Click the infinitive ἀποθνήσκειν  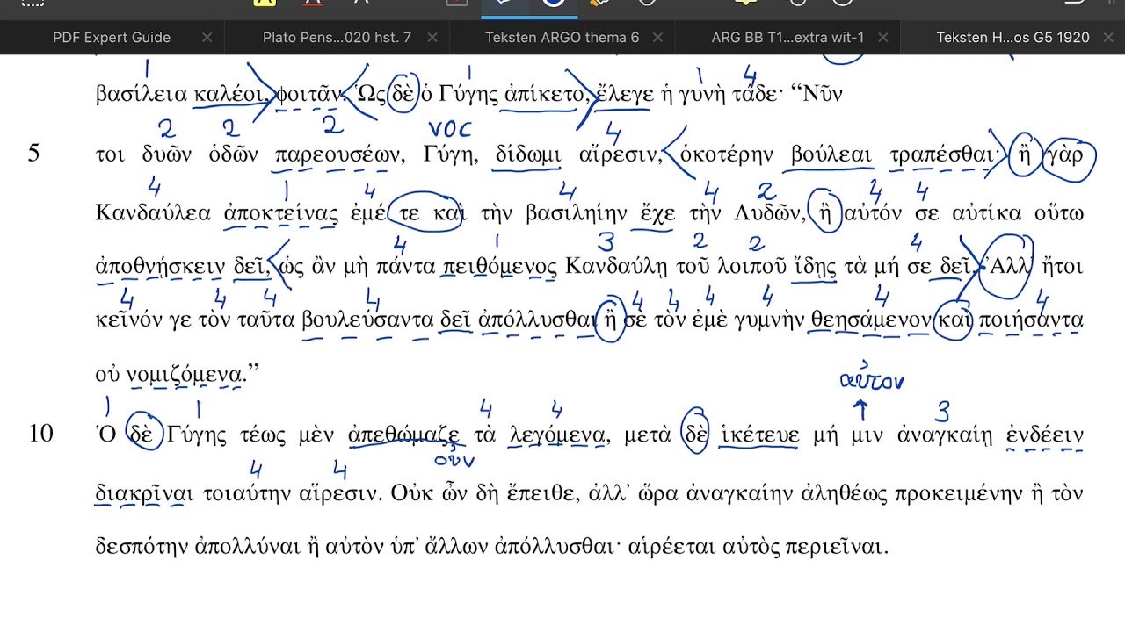[x=158, y=267]
